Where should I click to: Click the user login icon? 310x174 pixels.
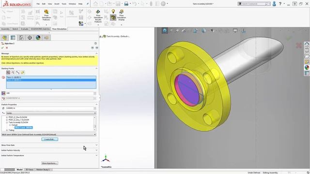click(274, 4)
